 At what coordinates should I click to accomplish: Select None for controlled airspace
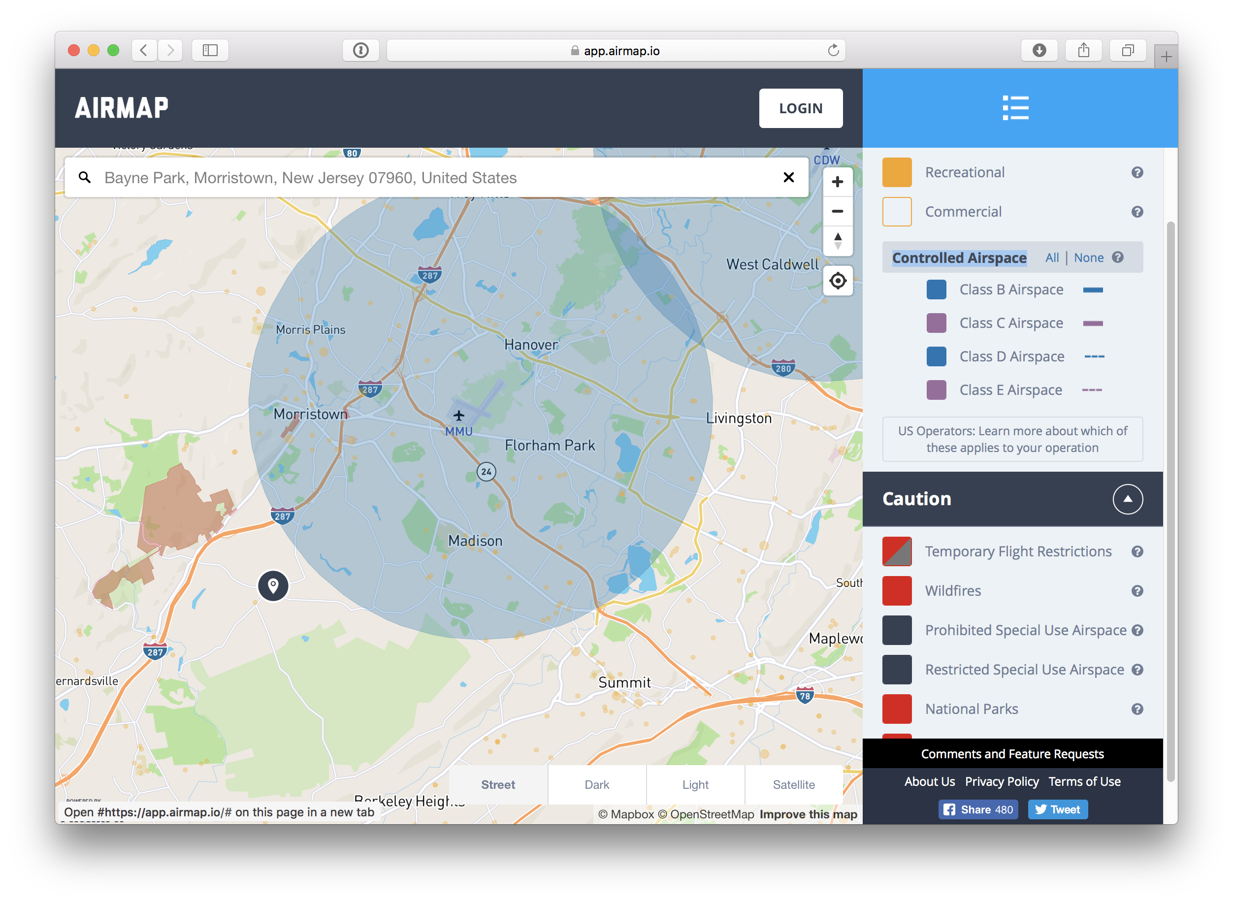(x=1088, y=258)
